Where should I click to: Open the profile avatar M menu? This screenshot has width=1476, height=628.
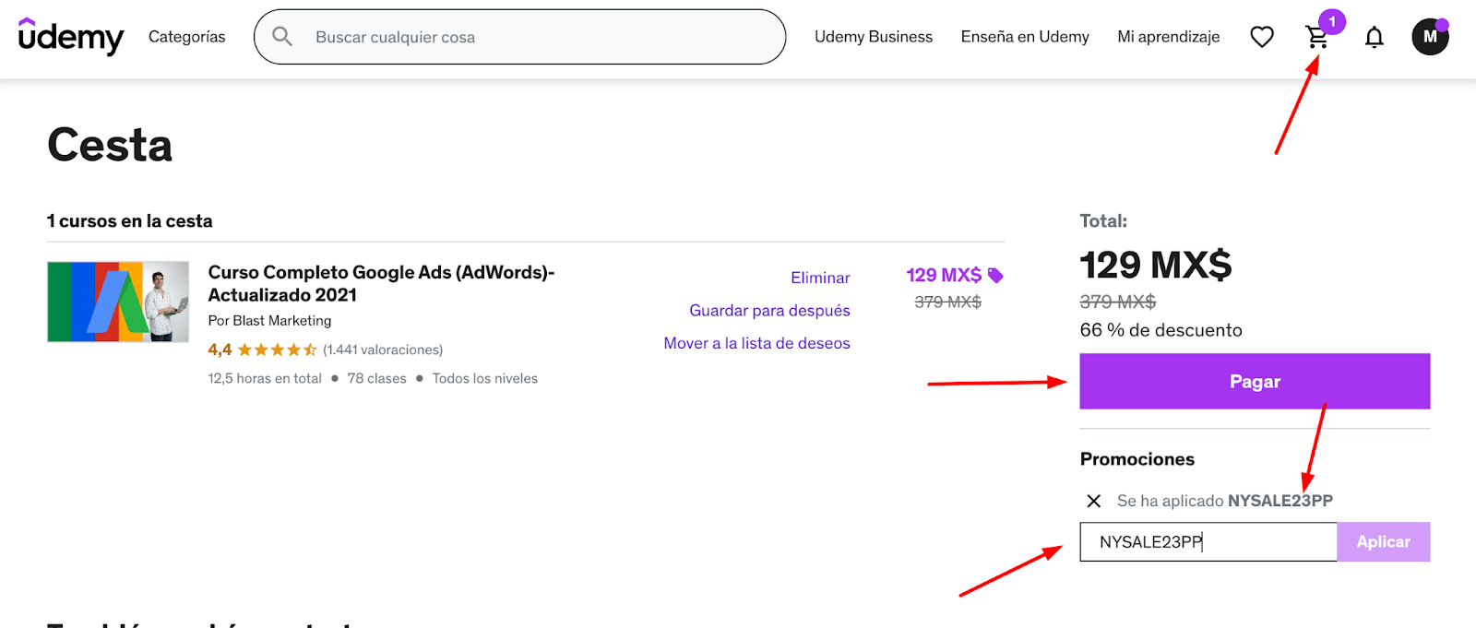[x=1430, y=37]
